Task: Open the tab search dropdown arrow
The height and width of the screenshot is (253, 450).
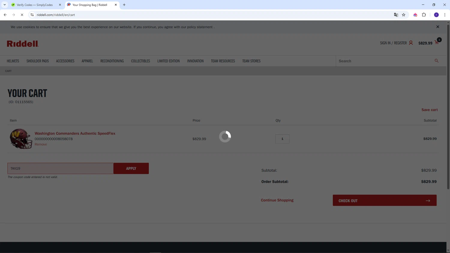Action: click(x=4, y=5)
